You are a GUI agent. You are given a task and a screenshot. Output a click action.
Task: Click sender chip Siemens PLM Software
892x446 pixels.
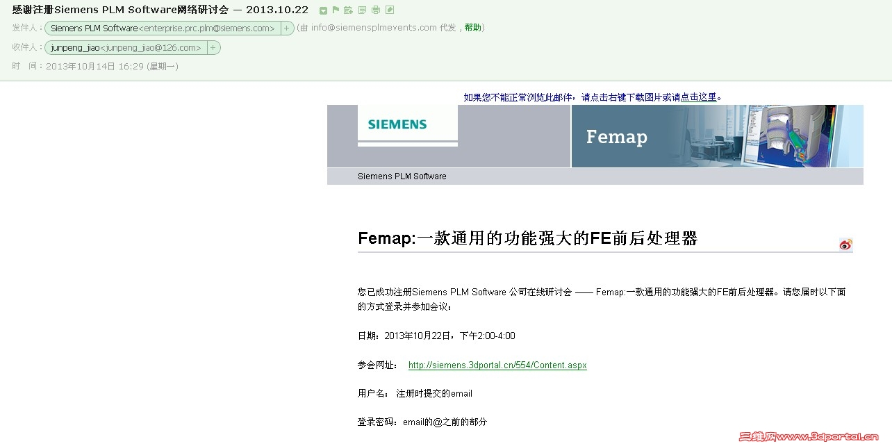[x=163, y=28]
